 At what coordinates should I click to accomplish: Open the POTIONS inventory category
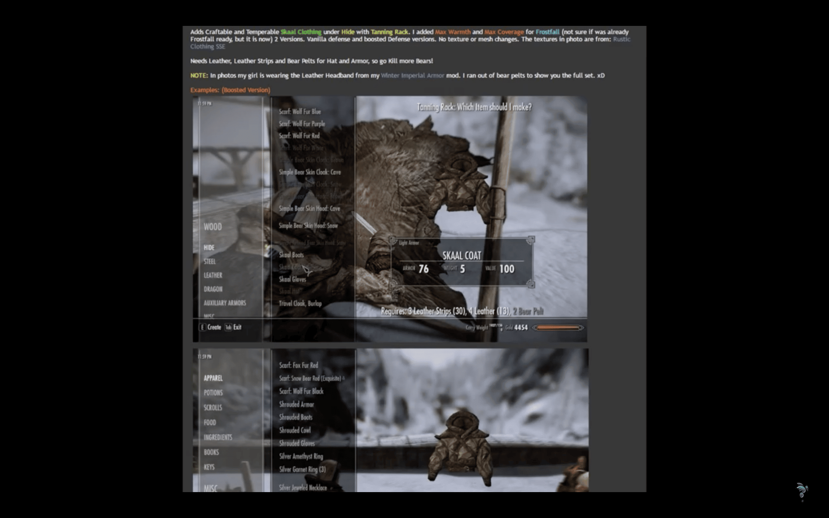coord(213,393)
